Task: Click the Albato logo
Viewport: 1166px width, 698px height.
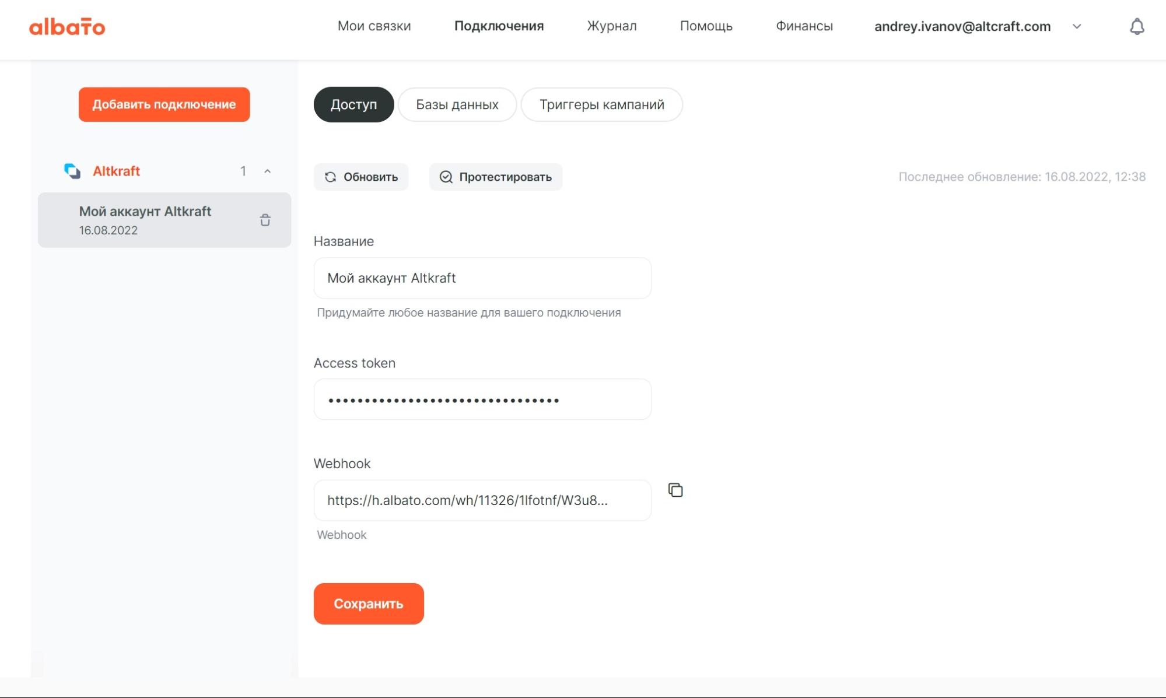Action: click(67, 26)
